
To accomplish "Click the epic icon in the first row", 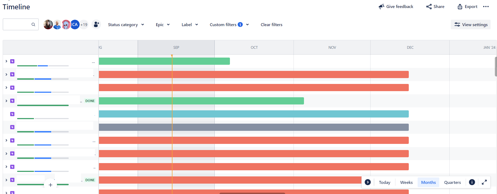I will (12, 61).
